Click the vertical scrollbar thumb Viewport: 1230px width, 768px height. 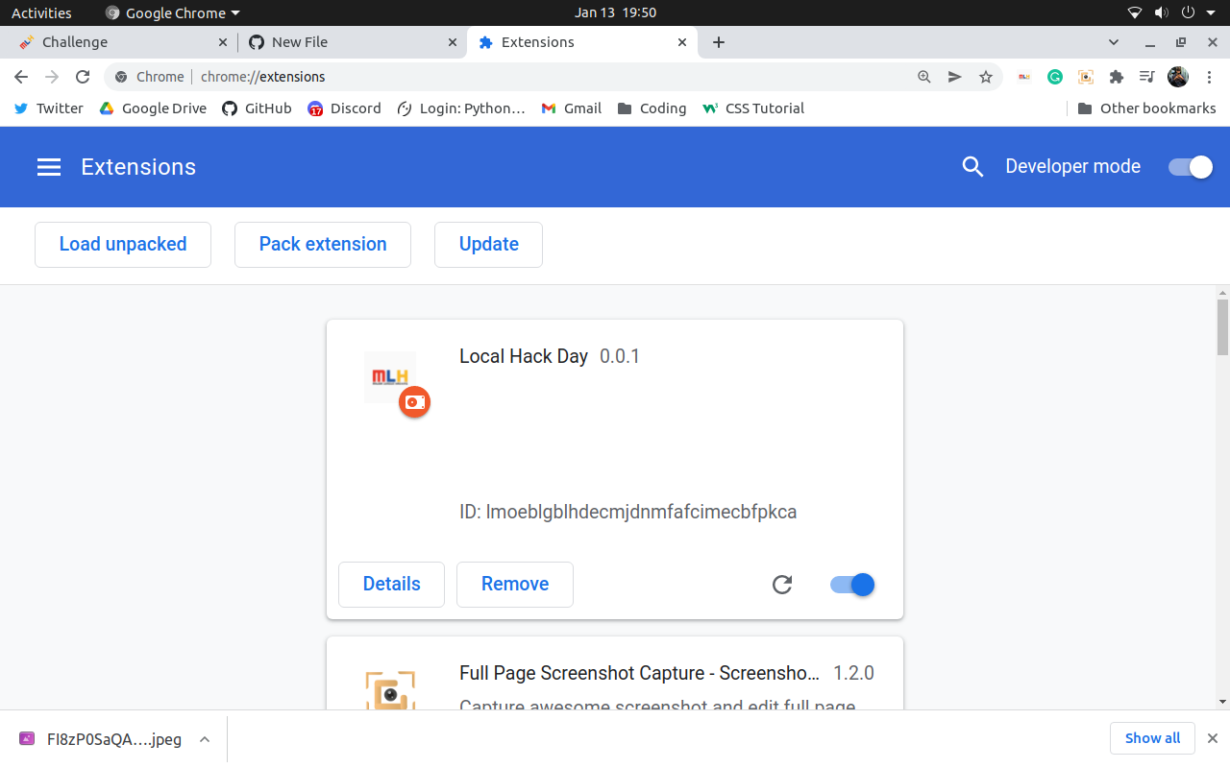coord(1222,327)
